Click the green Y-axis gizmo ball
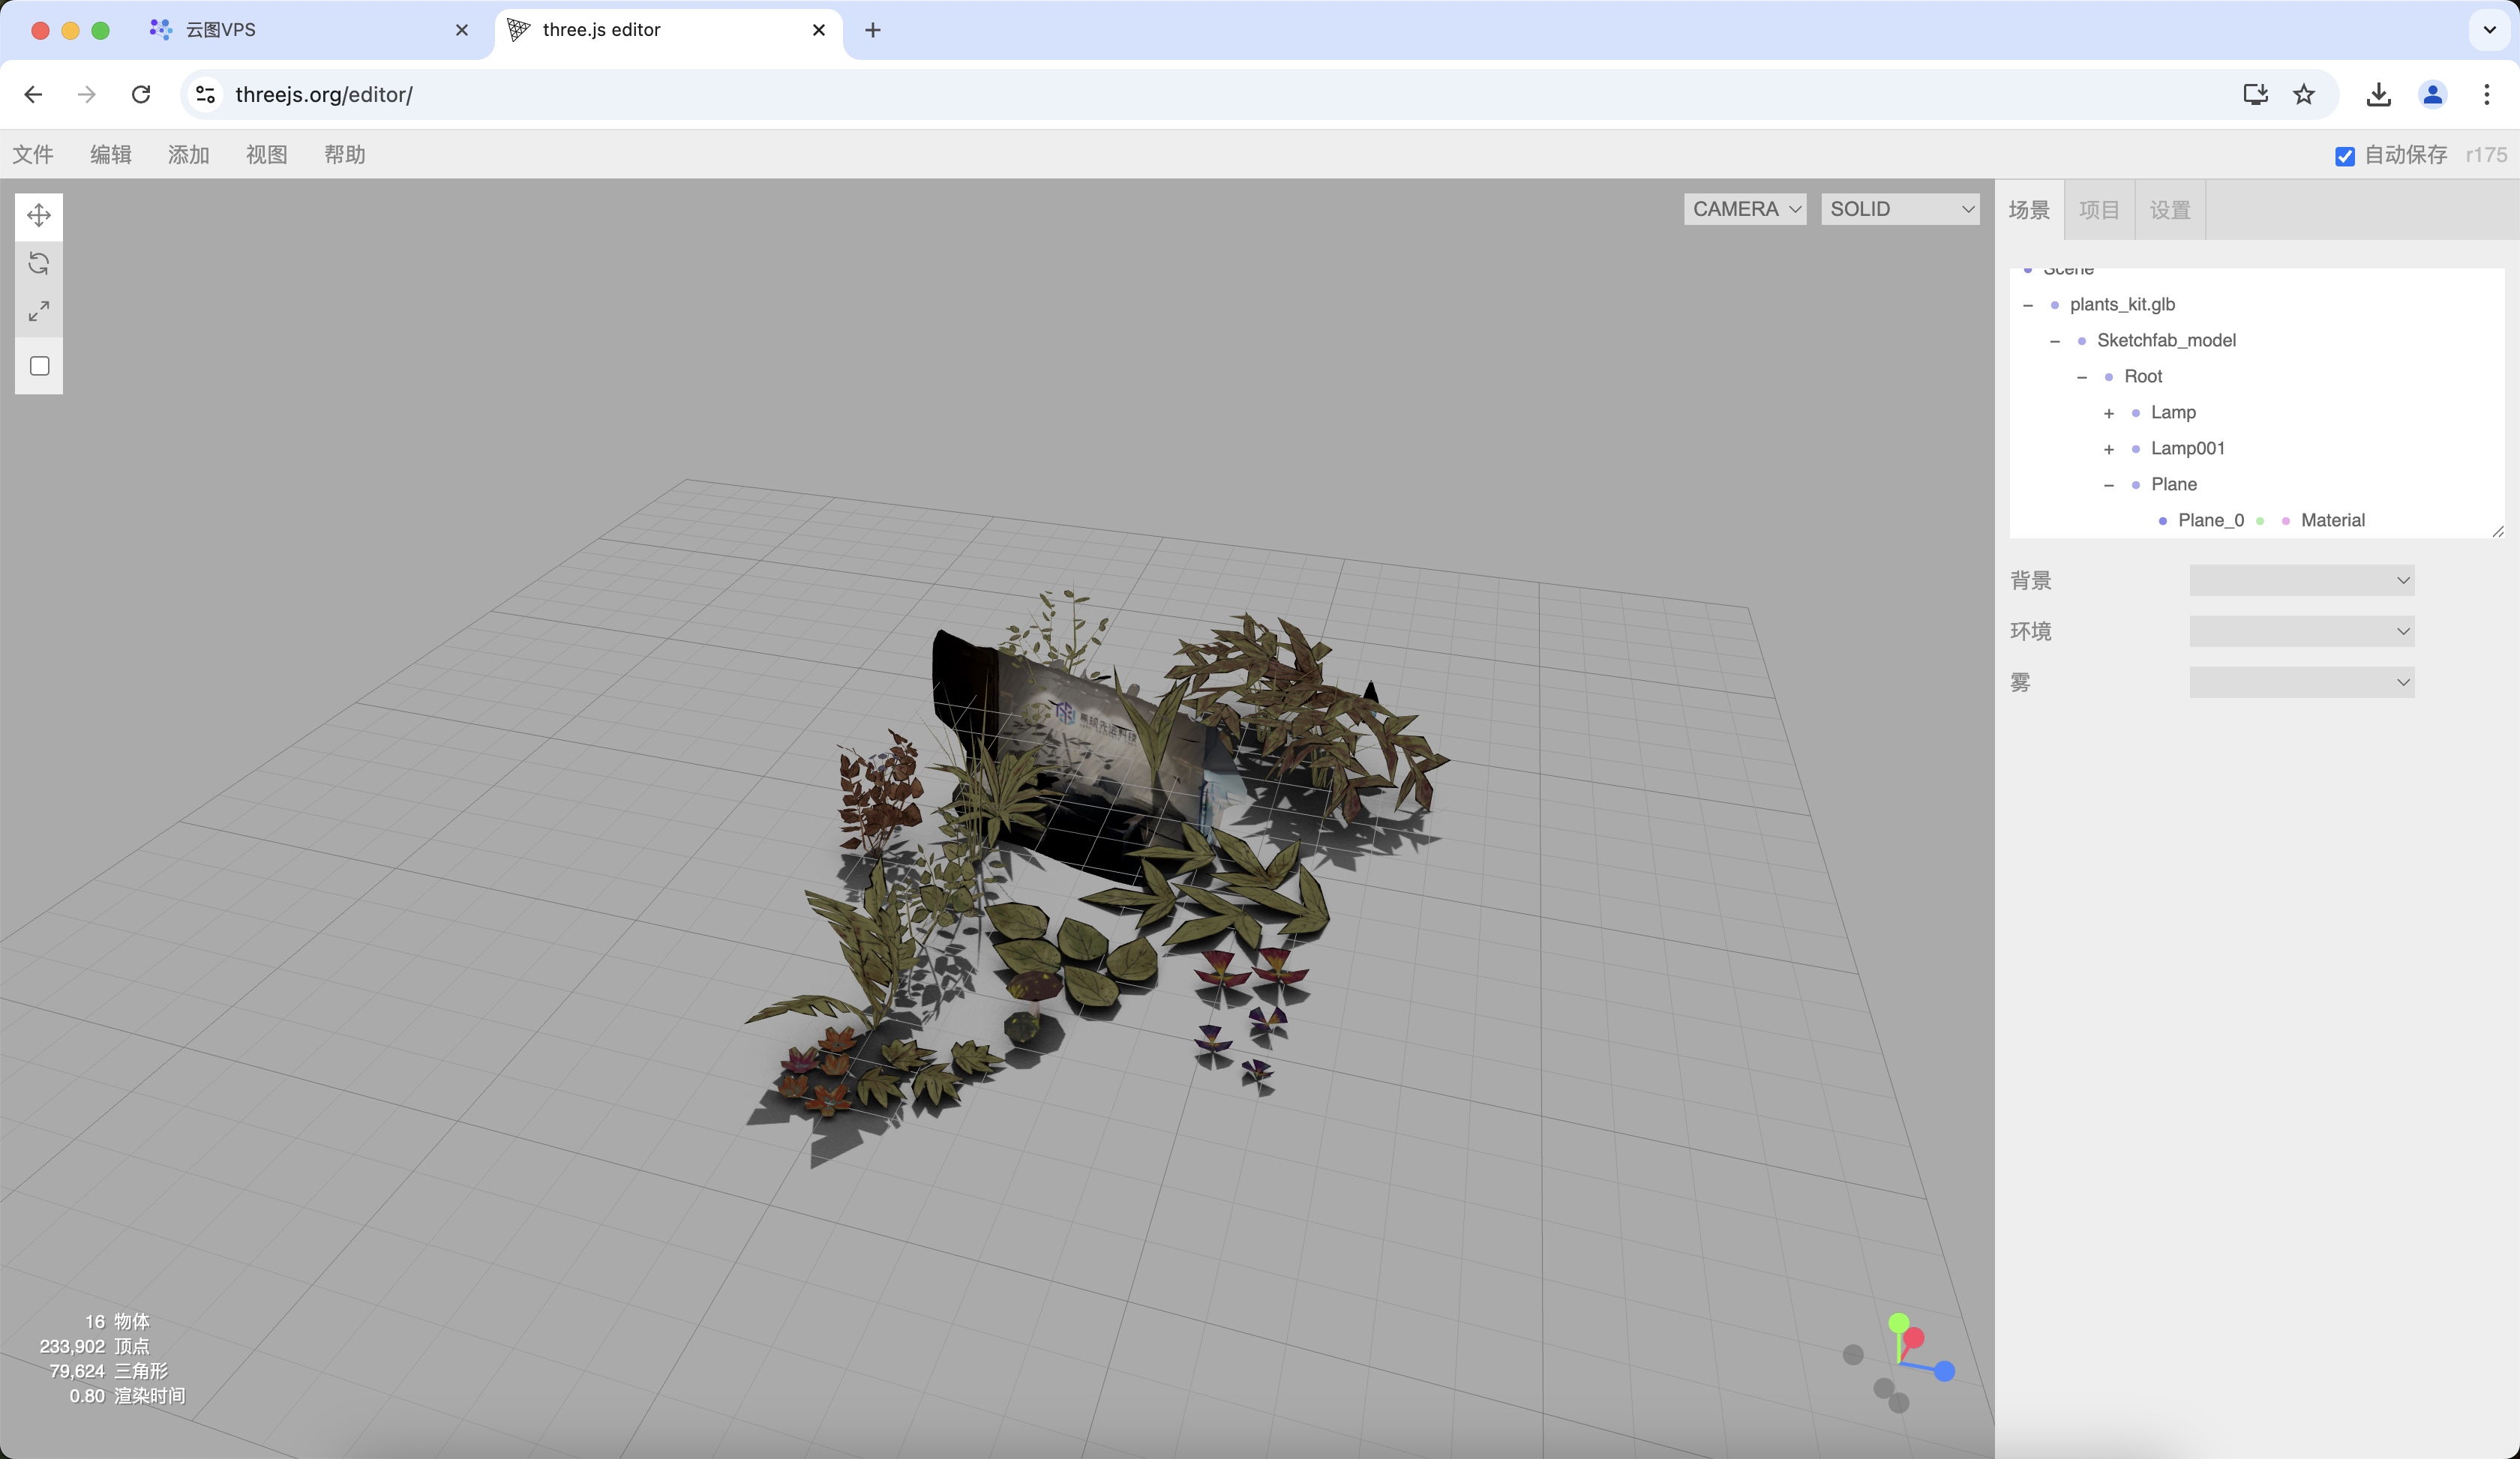 tap(1898, 1323)
